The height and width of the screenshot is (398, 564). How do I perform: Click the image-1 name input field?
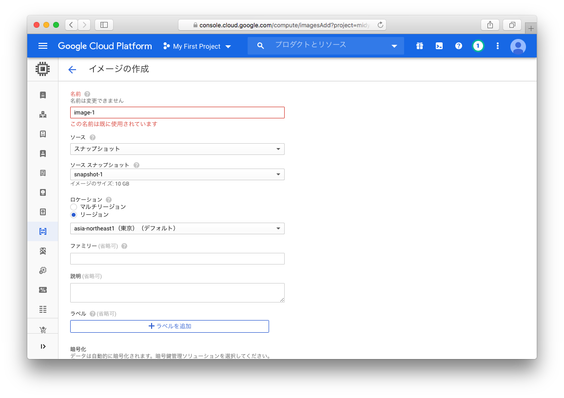pyautogui.click(x=177, y=113)
